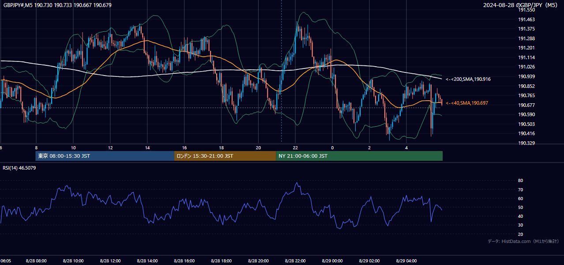
Task: Click price axis value 191.288
Action: pyautogui.click(x=526, y=38)
